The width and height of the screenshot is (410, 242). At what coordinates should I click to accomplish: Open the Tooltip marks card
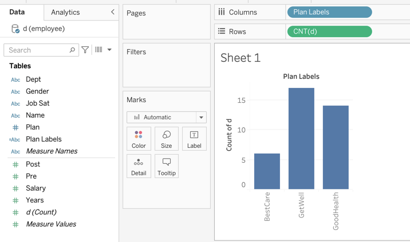pos(167,166)
